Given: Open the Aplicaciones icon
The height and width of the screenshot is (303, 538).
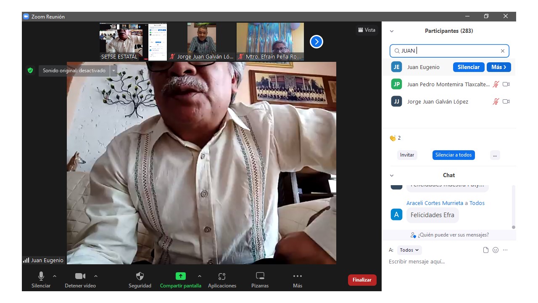Looking at the screenshot, I should click(222, 276).
